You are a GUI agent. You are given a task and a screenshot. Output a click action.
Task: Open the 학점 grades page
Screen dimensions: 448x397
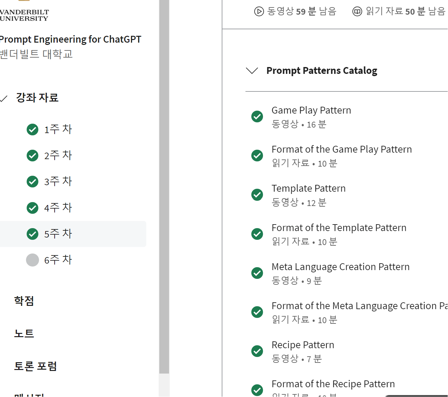click(24, 301)
